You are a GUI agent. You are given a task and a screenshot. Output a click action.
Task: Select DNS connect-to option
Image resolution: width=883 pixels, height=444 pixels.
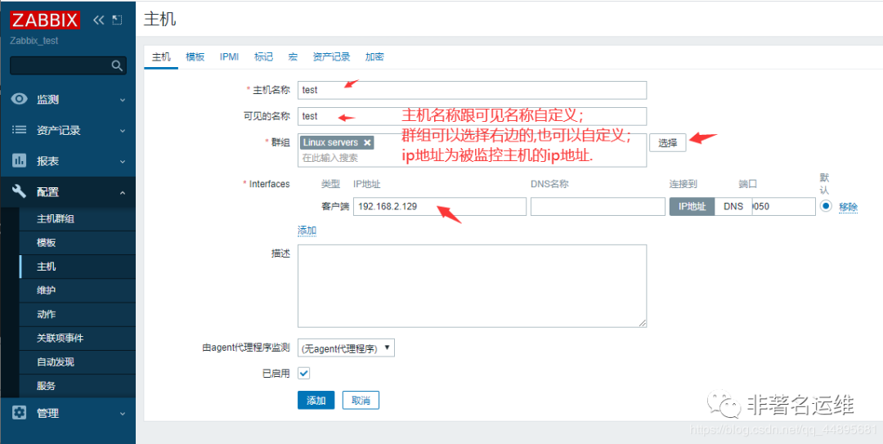[733, 206]
